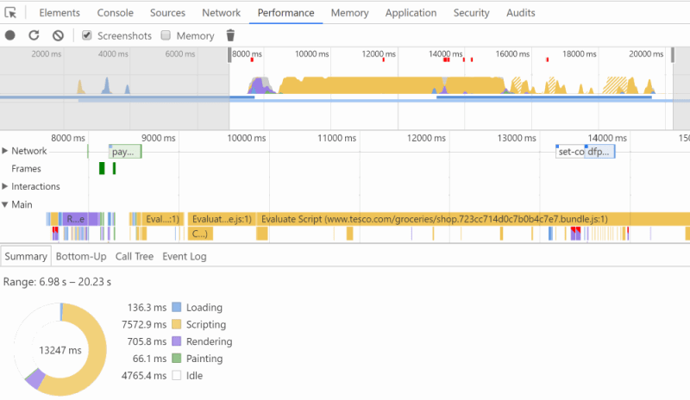This screenshot has width=690, height=400.
Task: Open the Memory panel tab
Action: pyautogui.click(x=350, y=13)
